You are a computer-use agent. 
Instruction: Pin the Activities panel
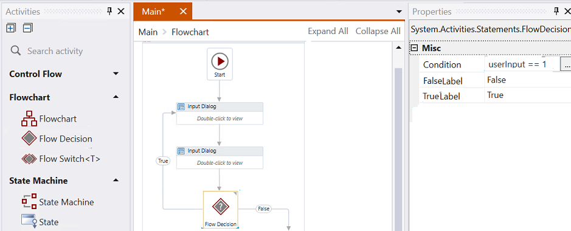pos(109,12)
